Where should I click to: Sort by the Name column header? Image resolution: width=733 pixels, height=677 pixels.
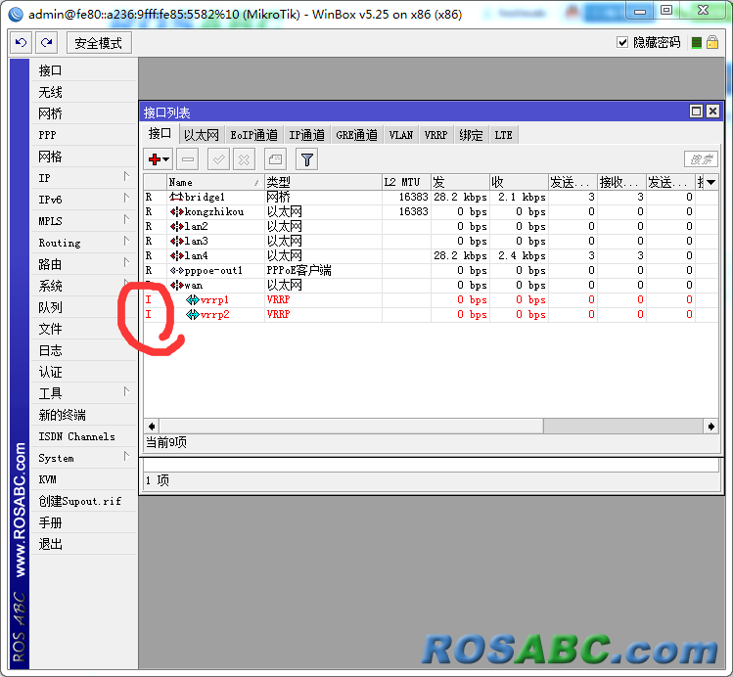[x=215, y=182]
